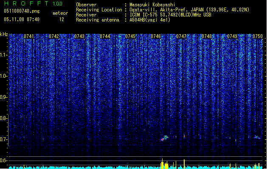Image resolution: width=267 pixels, height=169 pixels.
Task: Click the tallest yellow spike in the bottom graph
Action: (162, 164)
